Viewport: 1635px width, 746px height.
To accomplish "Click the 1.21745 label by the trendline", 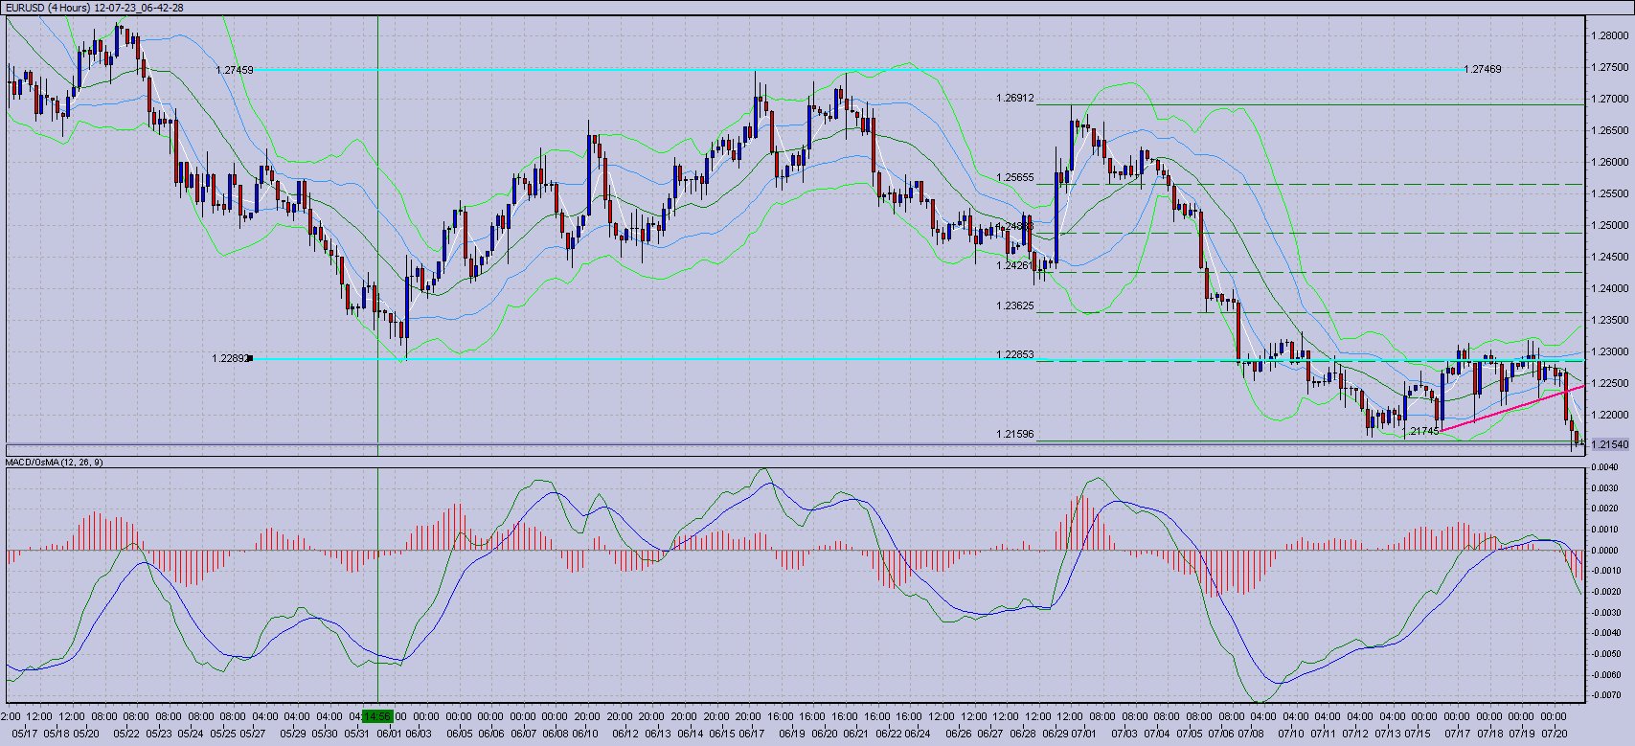I will pos(1422,432).
